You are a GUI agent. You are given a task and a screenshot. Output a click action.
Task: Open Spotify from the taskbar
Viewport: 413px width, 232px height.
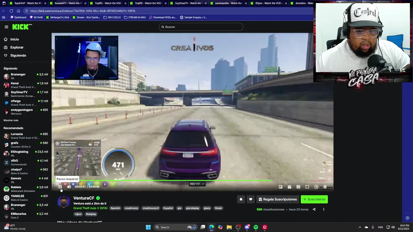click(x=256, y=227)
